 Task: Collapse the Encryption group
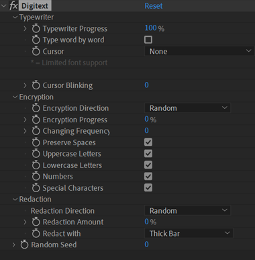click(15, 97)
